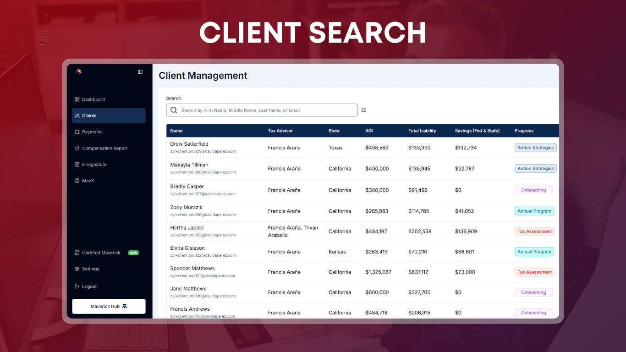Screen dimensions: 626x352
Task: Click the E-Signature icon
Action: pyautogui.click(x=77, y=165)
